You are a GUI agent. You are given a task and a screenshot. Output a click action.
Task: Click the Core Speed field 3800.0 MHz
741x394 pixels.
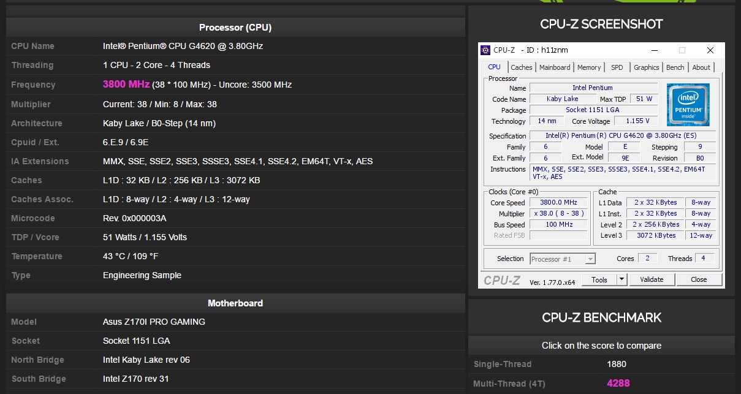click(x=558, y=202)
